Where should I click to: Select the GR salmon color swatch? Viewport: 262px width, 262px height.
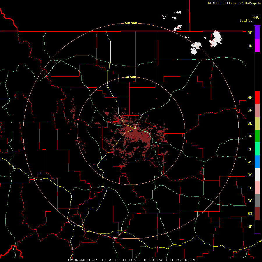click(257, 110)
